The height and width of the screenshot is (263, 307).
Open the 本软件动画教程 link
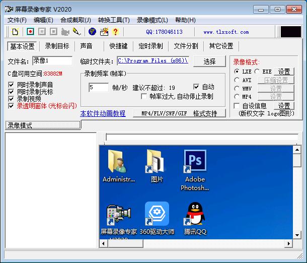click(x=103, y=113)
